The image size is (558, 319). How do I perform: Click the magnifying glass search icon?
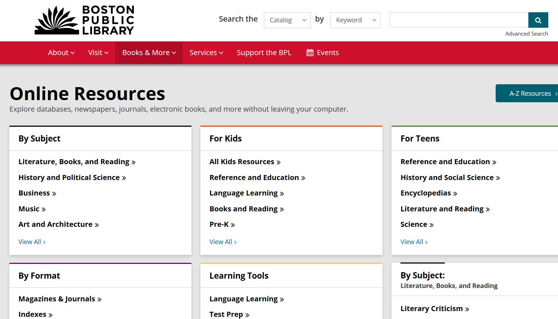[x=538, y=20]
